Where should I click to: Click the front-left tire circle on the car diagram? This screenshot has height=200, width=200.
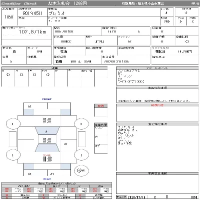[13, 124]
